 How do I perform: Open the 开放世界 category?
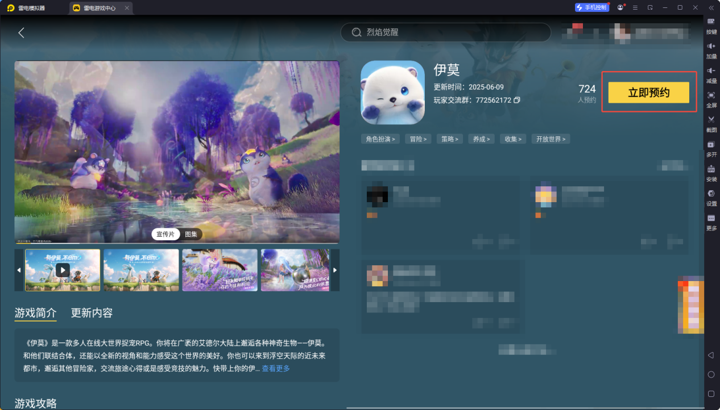550,138
